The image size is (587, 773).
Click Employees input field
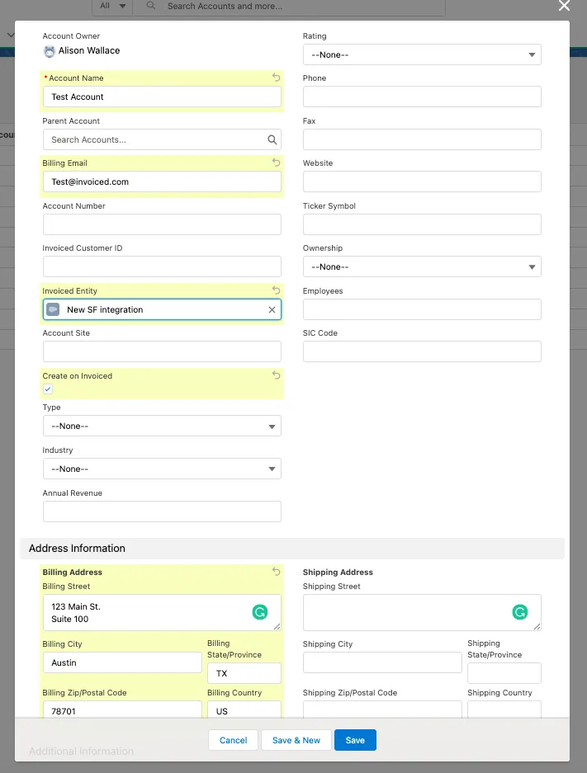click(x=422, y=309)
